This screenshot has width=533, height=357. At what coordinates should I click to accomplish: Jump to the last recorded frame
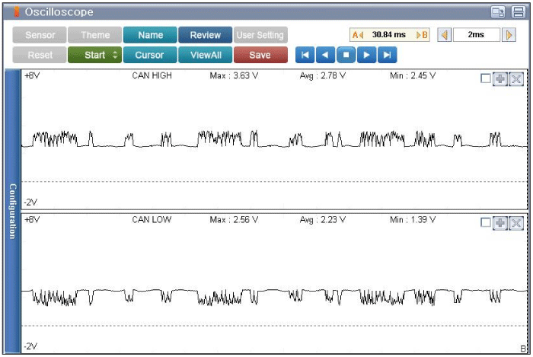pyautogui.click(x=387, y=55)
